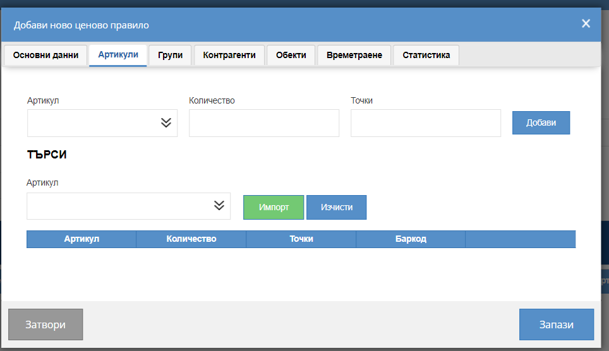This screenshot has width=609, height=351.
Task: Switch to the Времетраене tab
Action: [354, 55]
